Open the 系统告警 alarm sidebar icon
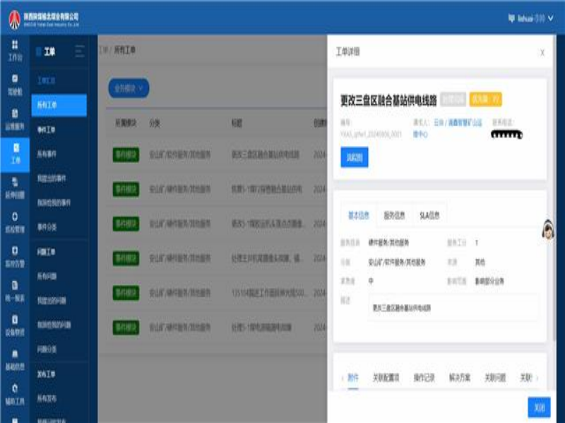This screenshot has width=565, height=423. pos(15,255)
